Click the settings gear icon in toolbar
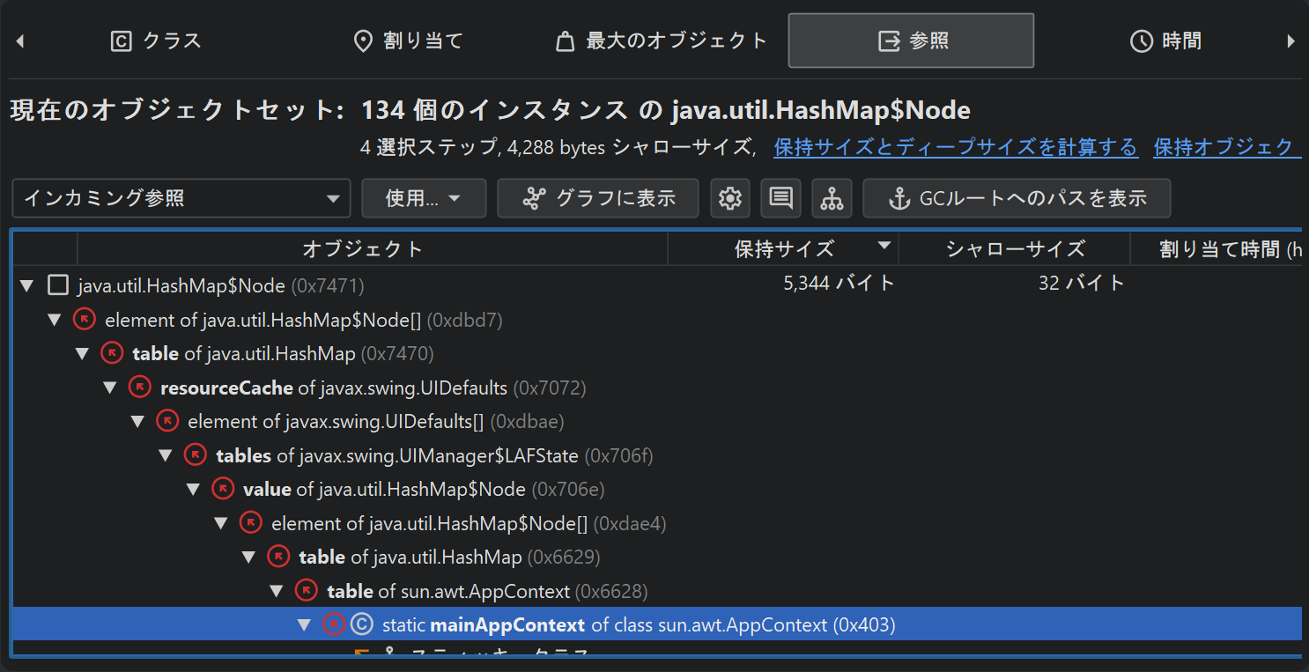The width and height of the screenshot is (1309, 672). pos(729,198)
